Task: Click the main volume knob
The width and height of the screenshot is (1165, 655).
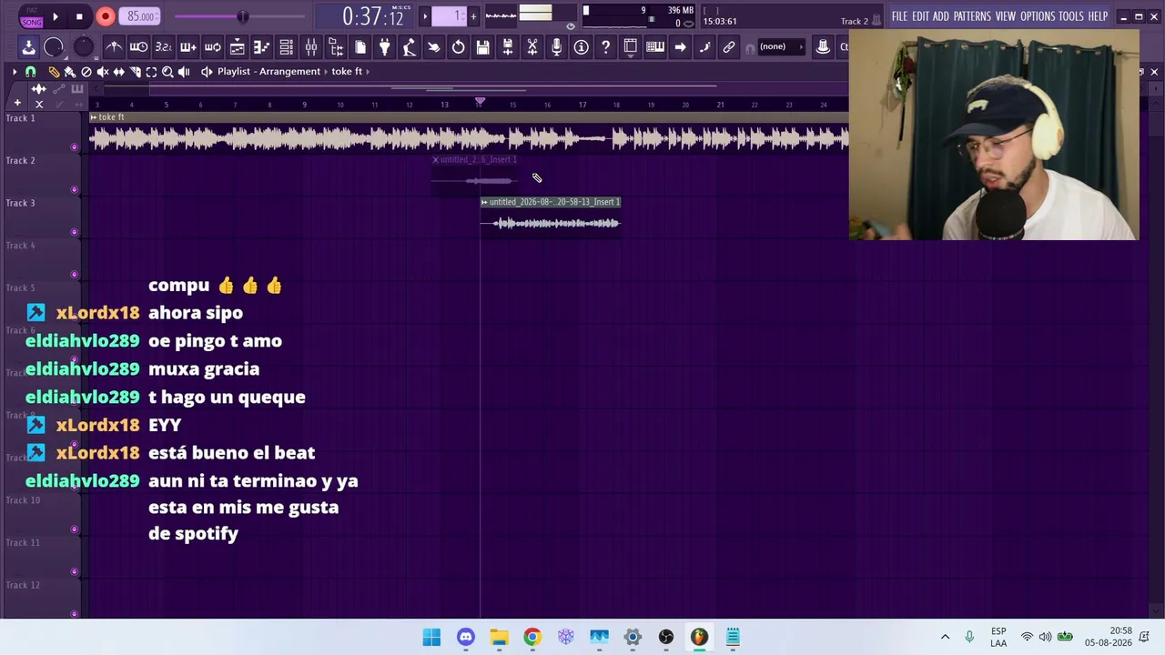Action: click(x=54, y=47)
